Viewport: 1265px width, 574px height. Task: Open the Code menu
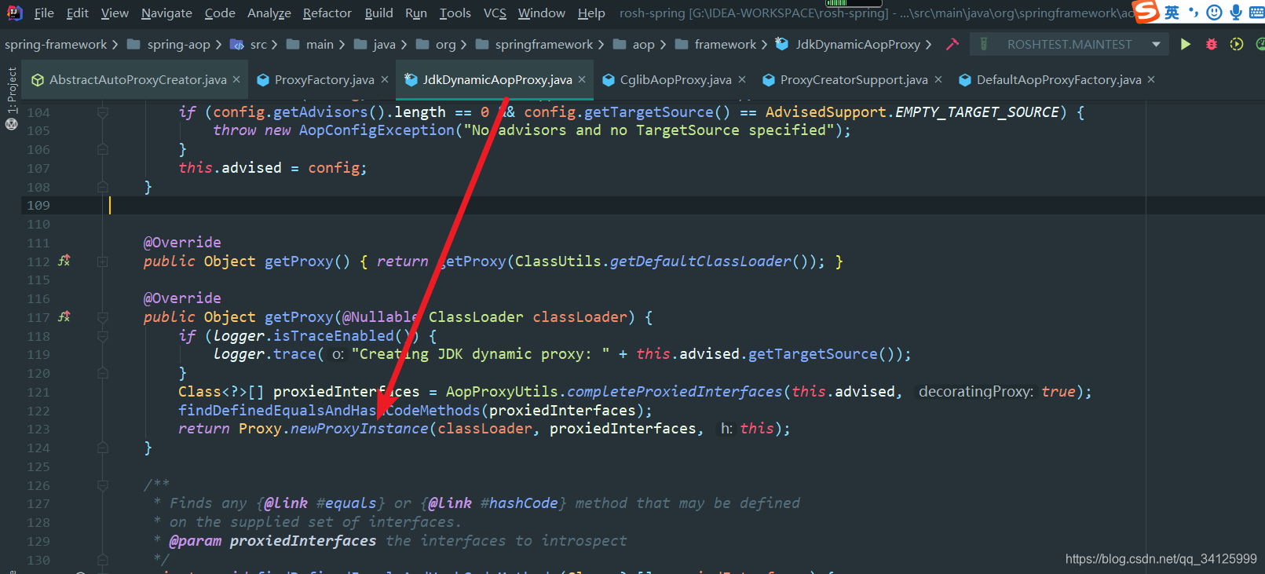(220, 13)
